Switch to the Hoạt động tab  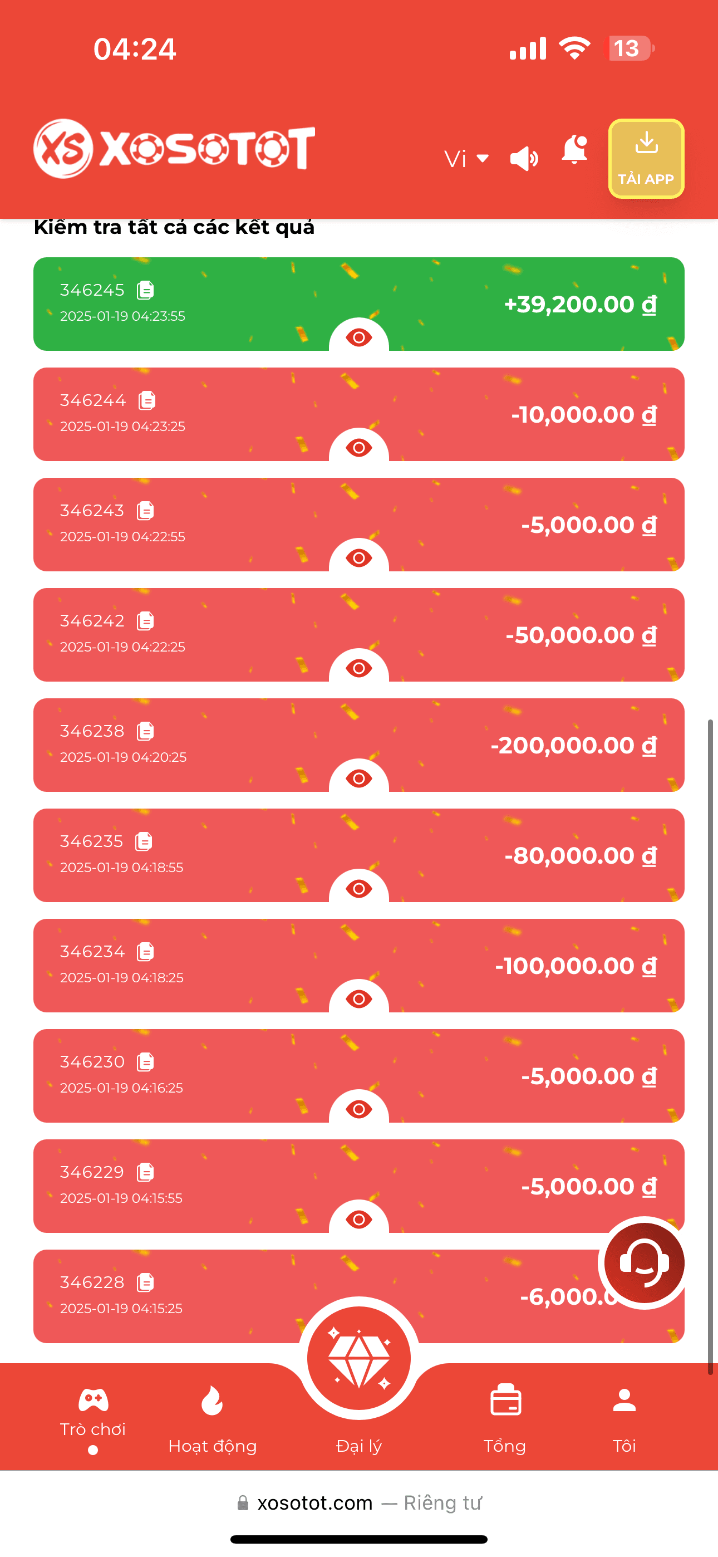pos(212,1417)
